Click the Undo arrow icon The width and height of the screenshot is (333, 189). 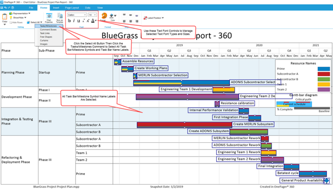(5, 7)
